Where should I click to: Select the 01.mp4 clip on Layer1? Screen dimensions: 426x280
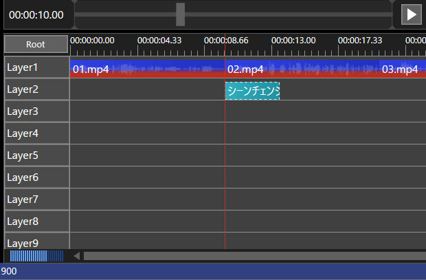tap(147, 69)
